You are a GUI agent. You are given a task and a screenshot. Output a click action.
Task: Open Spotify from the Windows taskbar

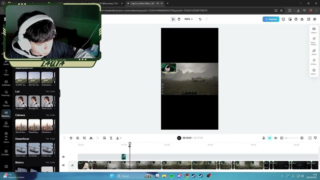[x=171, y=176]
